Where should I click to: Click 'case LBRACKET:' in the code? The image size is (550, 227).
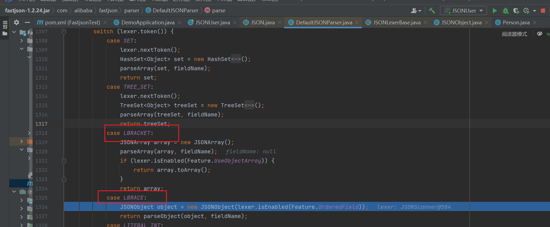click(x=130, y=133)
